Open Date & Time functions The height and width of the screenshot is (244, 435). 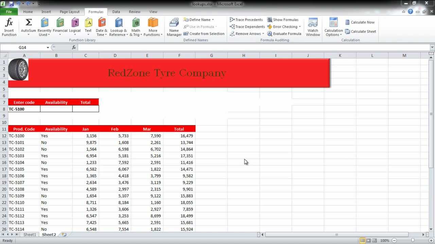coord(102,27)
